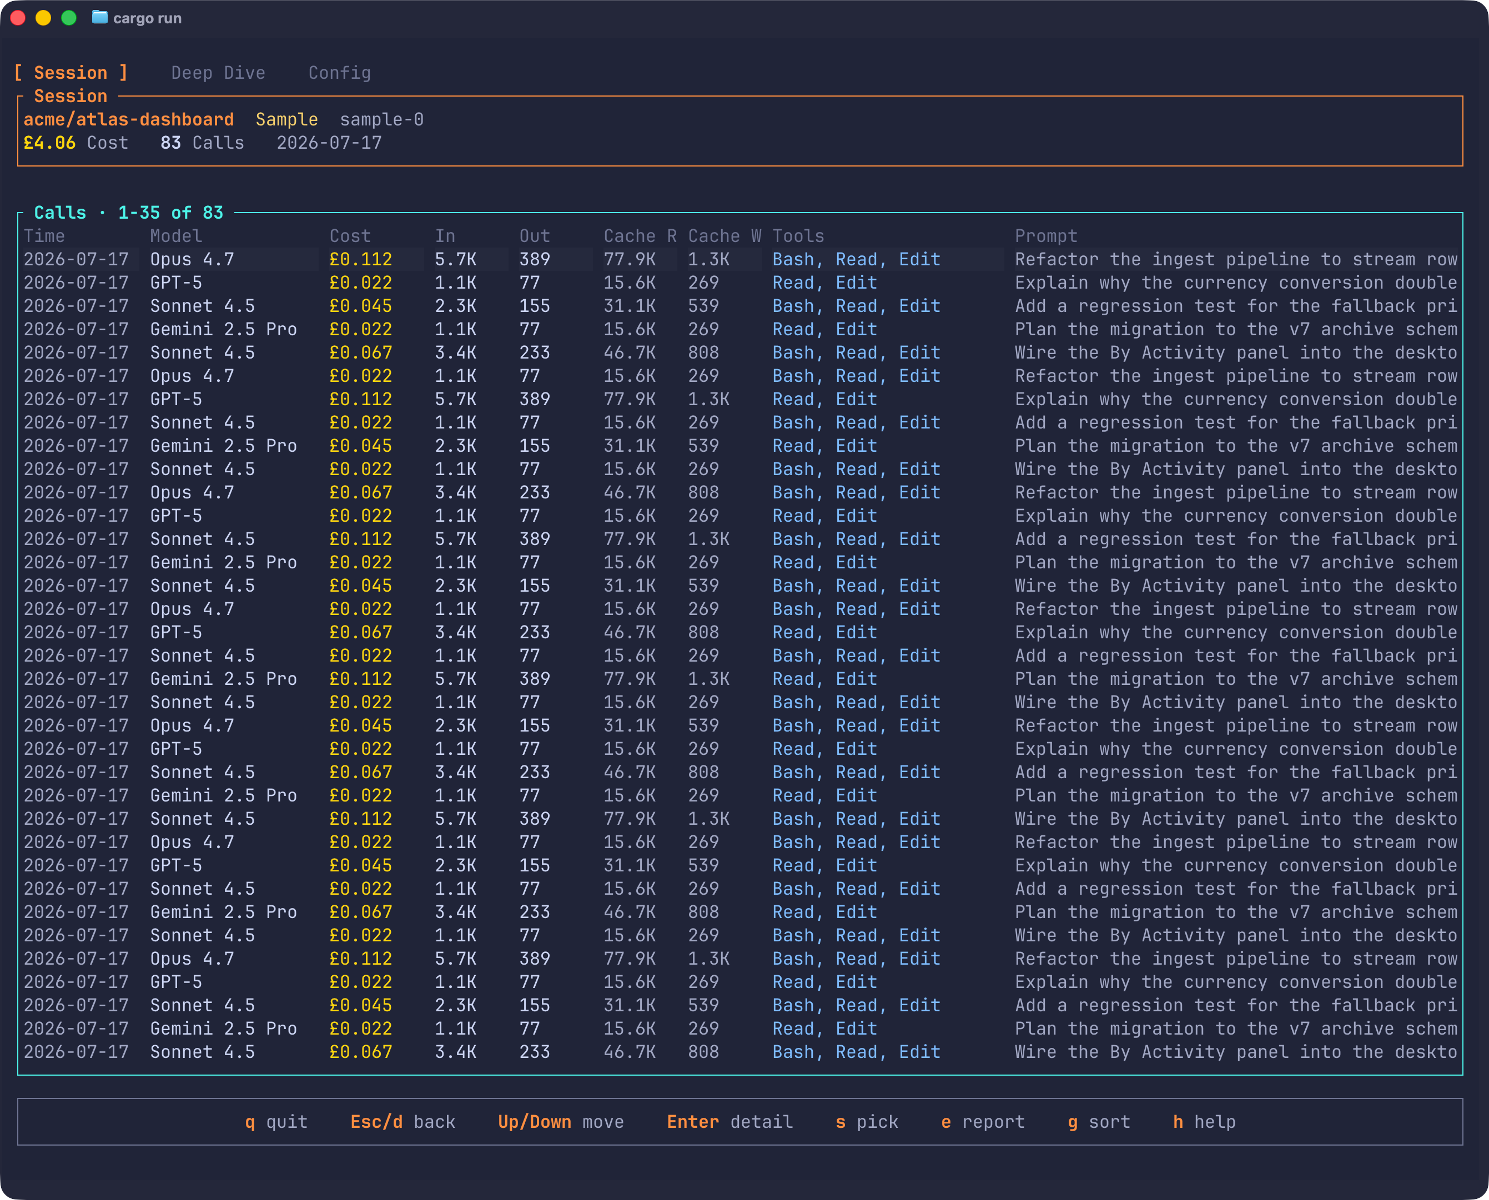Click the 83 Calls count in Session box
Image resolution: width=1489 pixels, height=1200 pixels.
203,143
